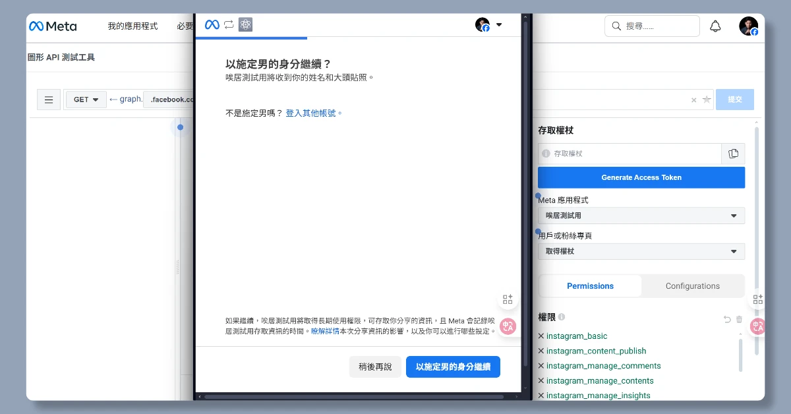Image resolution: width=791 pixels, height=414 pixels.
Task: Click the 圖形 API 測試工具 page title
Action: [61, 57]
